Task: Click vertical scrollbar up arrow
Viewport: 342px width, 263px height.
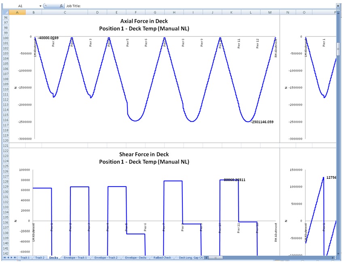Action: tap(338, 13)
